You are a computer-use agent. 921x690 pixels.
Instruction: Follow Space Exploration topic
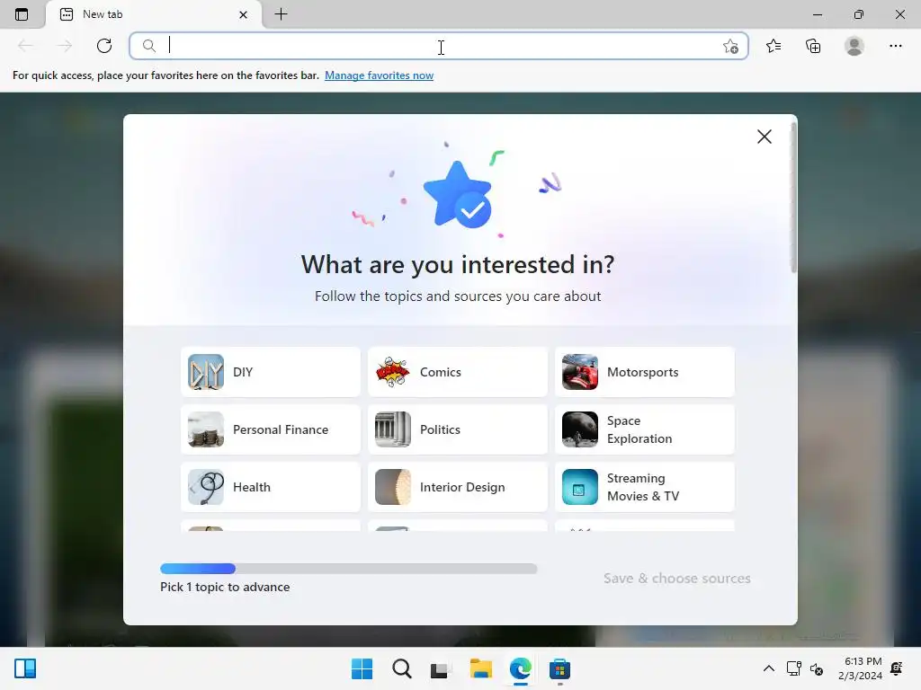(x=645, y=429)
